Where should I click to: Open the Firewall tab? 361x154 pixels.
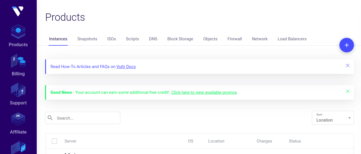click(234, 39)
